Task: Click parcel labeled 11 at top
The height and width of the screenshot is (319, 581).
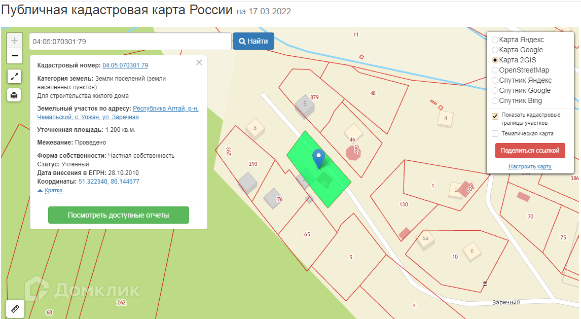Action: pos(356,34)
